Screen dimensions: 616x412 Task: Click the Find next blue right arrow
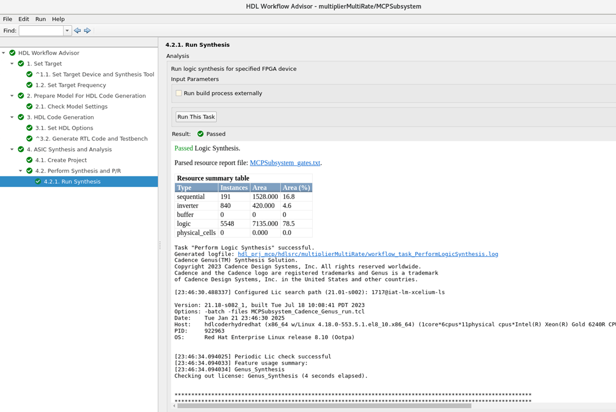[87, 30]
